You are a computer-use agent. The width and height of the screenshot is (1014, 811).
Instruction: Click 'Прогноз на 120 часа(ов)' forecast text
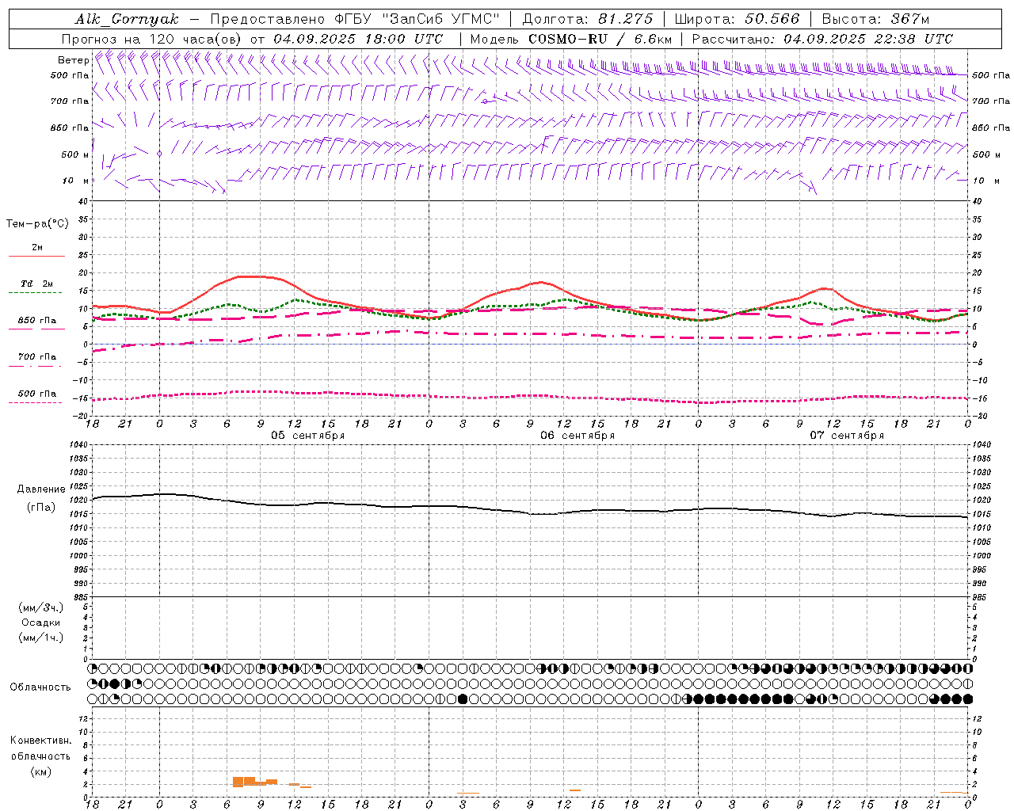(x=152, y=39)
